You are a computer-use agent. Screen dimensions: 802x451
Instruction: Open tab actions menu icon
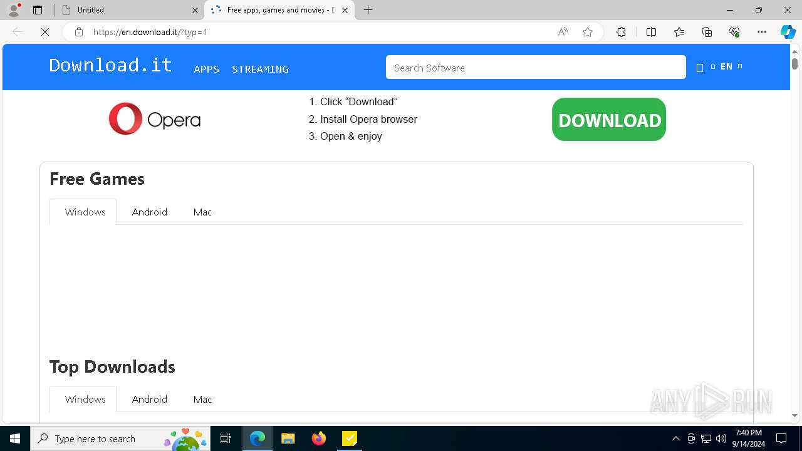[38, 10]
